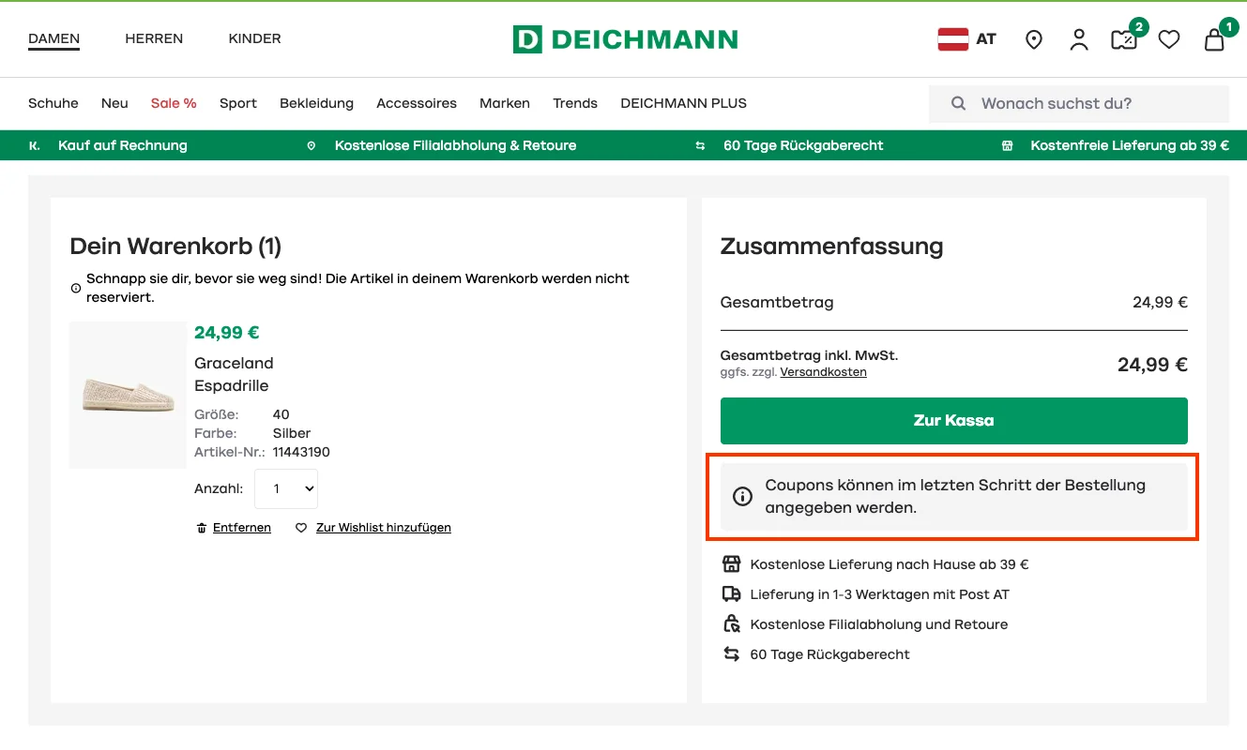Screen dimensions: 1247x750
Task: Open the DEICHMANN PLUS menu item
Action: [x=683, y=103]
